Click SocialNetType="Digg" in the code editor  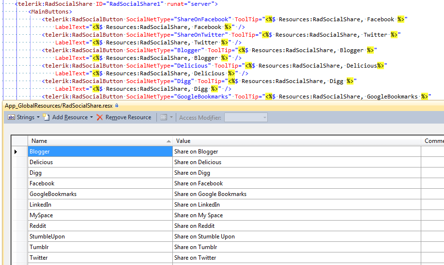click(160, 81)
